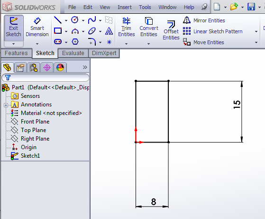Select the Straight Slot tool
This screenshot has height=219, width=265.
(58, 42)
